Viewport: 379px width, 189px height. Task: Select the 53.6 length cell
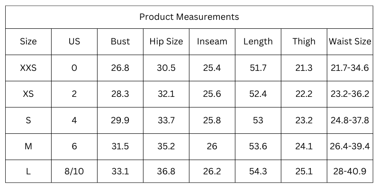coord(258,146)
